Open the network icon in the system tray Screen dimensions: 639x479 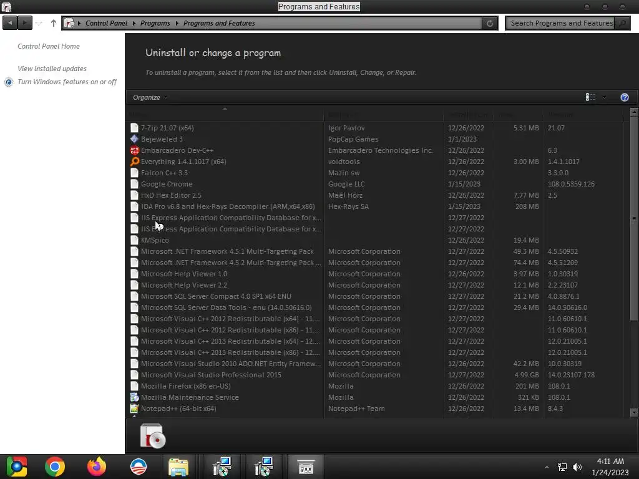tap(562, 467)
